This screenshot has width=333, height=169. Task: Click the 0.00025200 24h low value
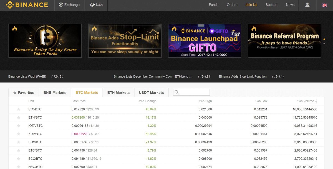259,142
